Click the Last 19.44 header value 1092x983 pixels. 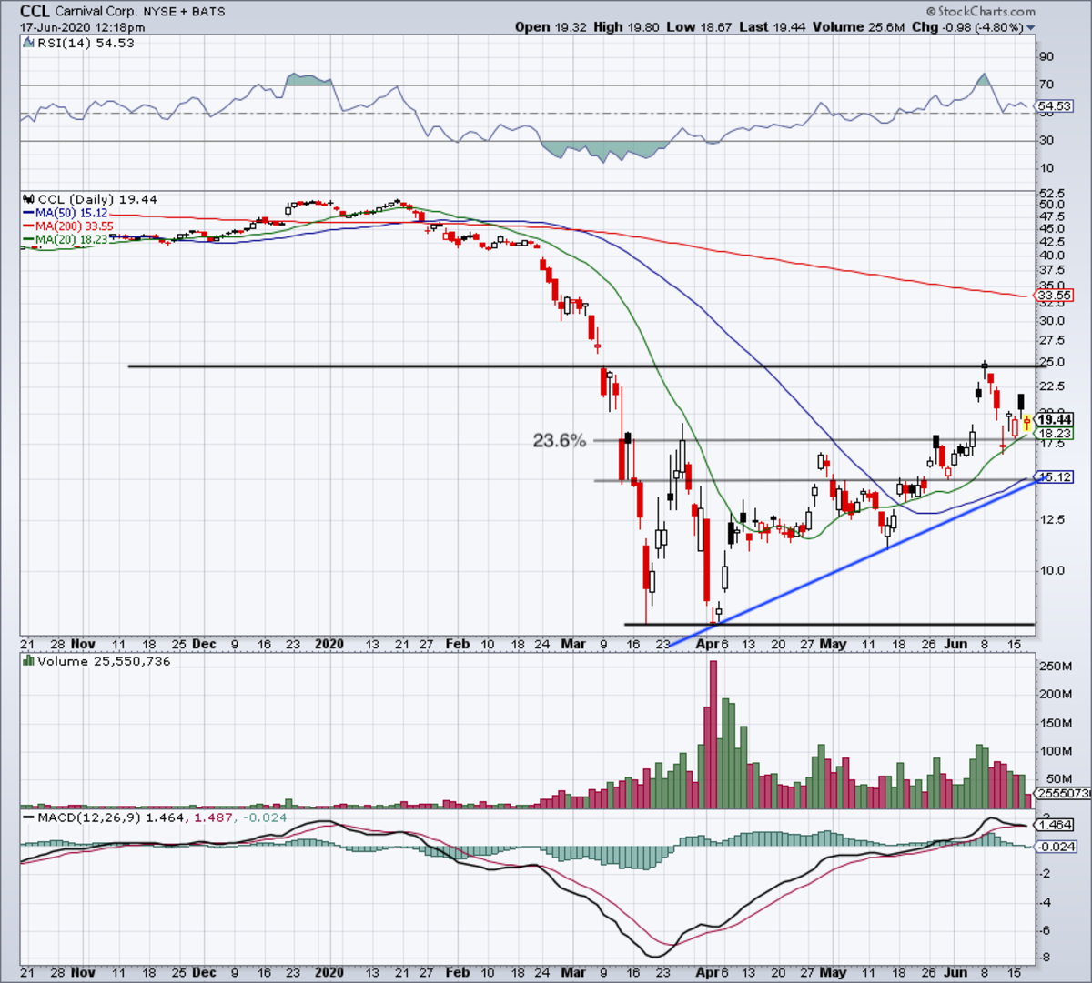click(772, 27)
